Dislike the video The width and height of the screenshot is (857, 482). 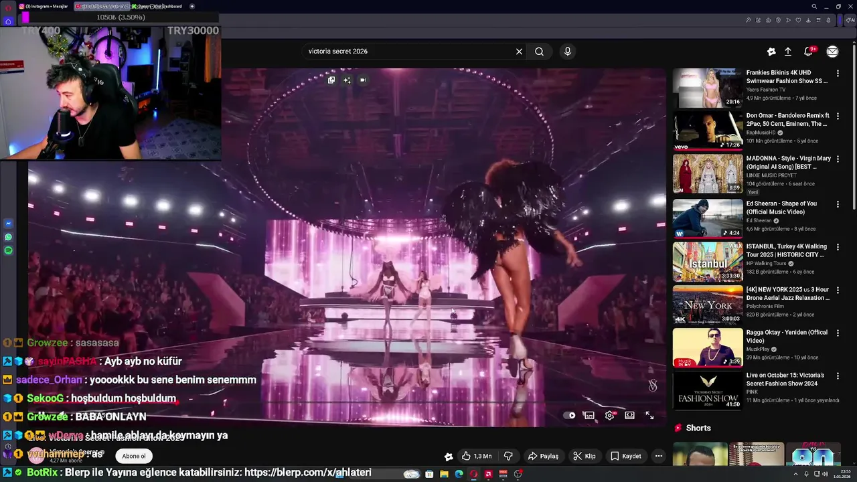click(508, 456)
